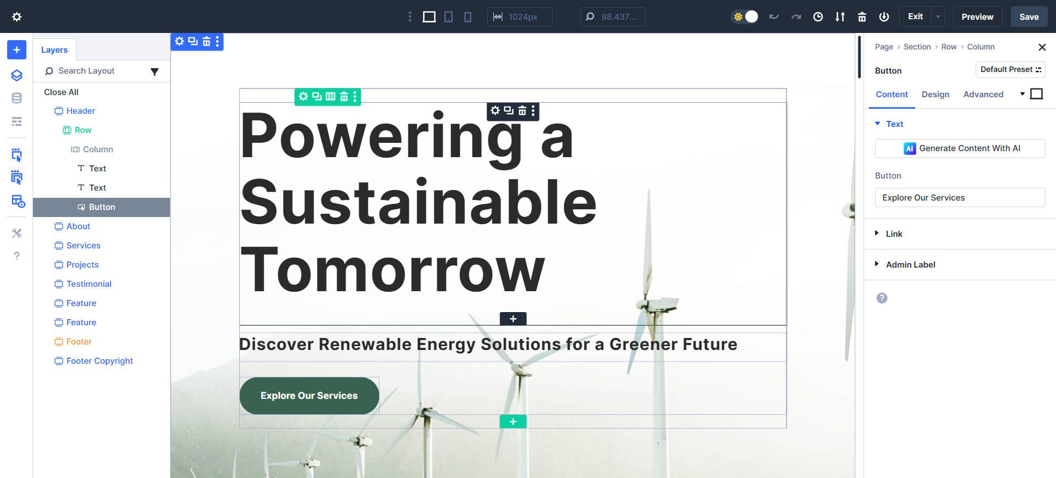Image resolution: width=1056 pixels, height=478 pixels.
Task: Toggle the light/dark theme switch
Action: click(745, 16)
